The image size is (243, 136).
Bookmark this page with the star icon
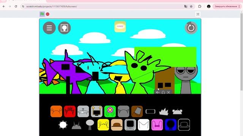coord(191,6)
